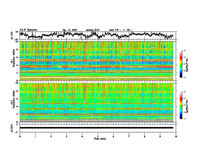Click the ch.2 colorbar log(PSD) label
The height and width of the screenshot is (153, 198).
[187, 106]
